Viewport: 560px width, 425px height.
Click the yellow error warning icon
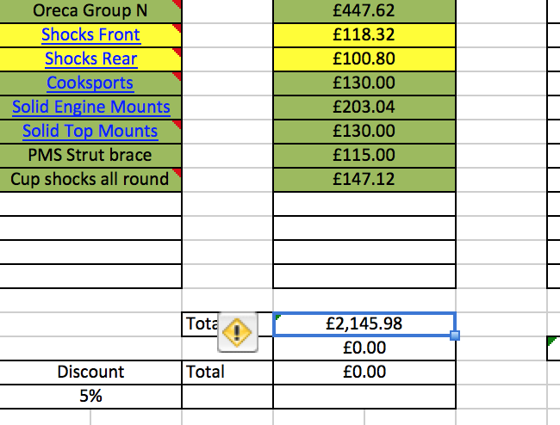(x=238, y=332)
